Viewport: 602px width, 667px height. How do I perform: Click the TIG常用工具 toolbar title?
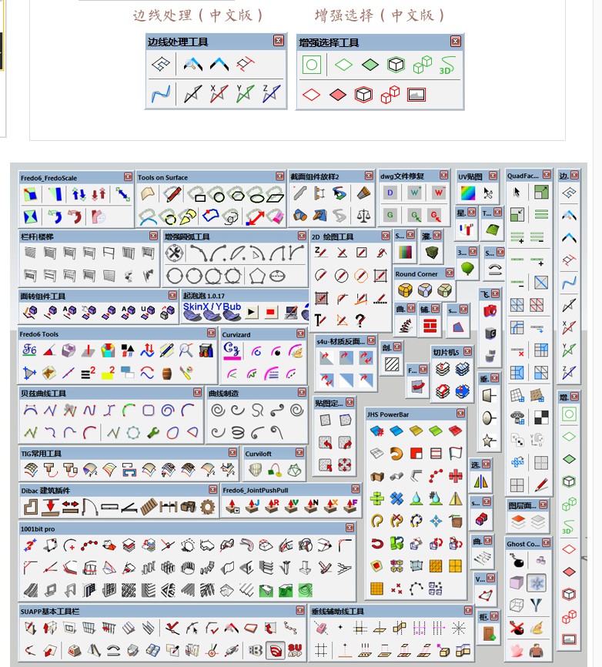[42, 454]
